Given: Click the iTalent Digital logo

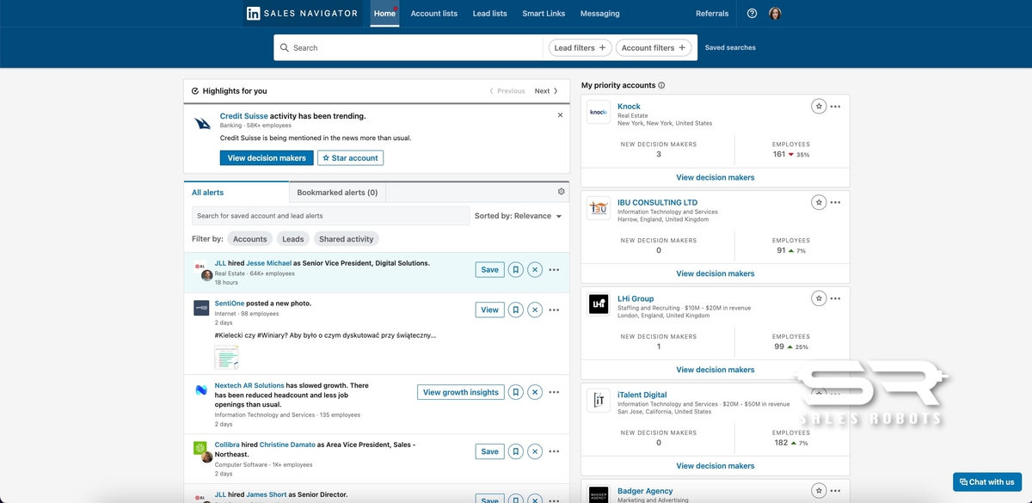Looking at the screenshot, I should pyautogui.click(x=599, y=401).
